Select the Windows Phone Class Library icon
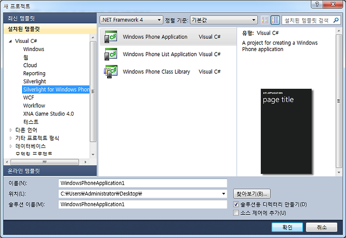The width and height of the screenshot is (346, 238). (x=111, y=72)
